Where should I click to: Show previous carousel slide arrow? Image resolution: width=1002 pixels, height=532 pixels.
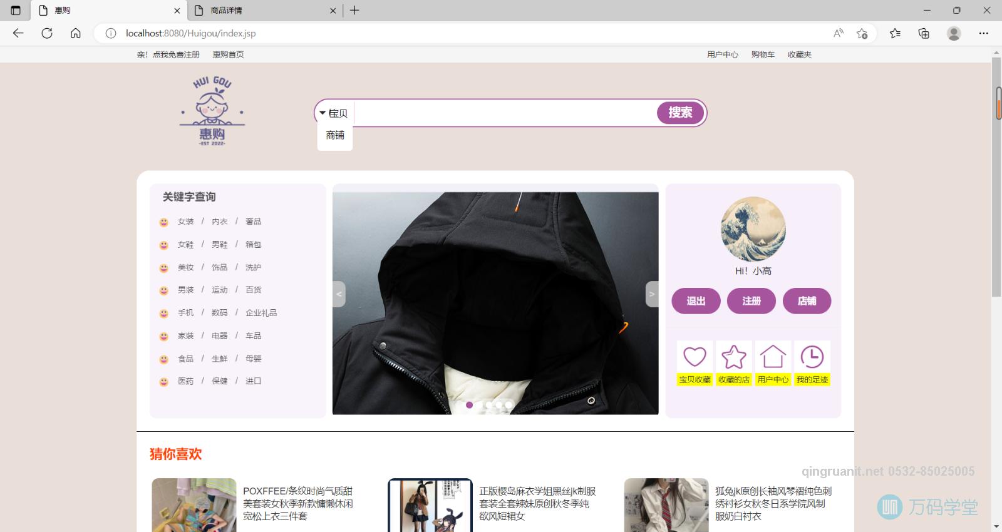(x=339, y=294)
